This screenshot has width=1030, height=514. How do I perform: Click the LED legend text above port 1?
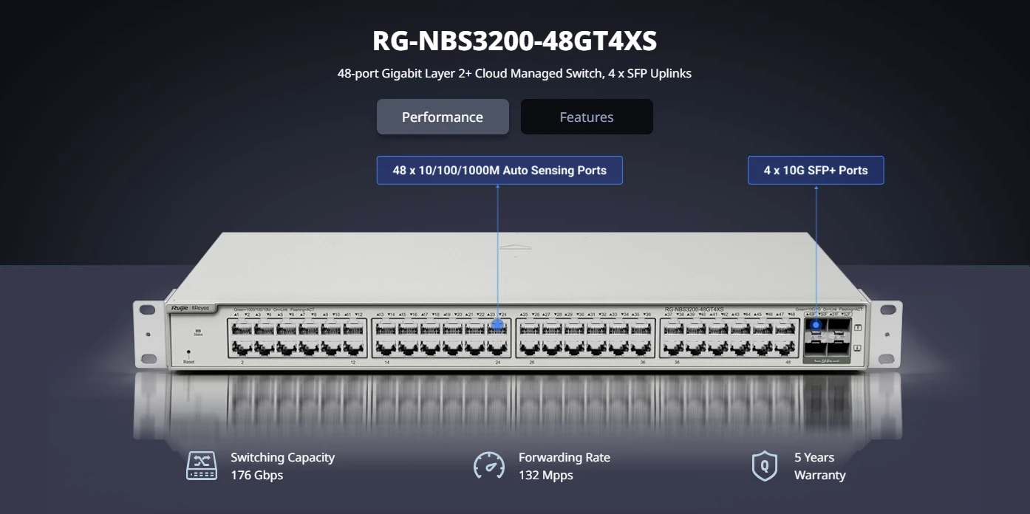[x=275, y=309]
